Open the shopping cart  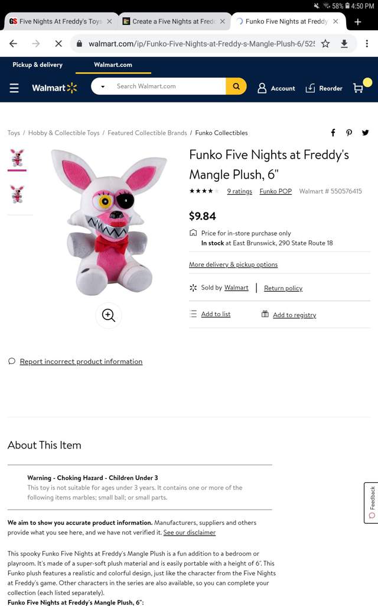[x=359, y=88]
